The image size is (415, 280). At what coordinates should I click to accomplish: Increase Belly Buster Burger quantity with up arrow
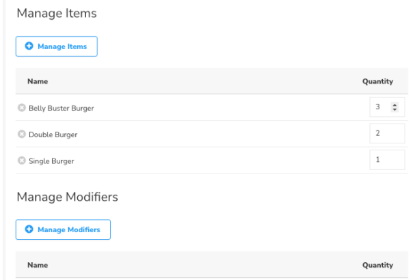(394, 104)
